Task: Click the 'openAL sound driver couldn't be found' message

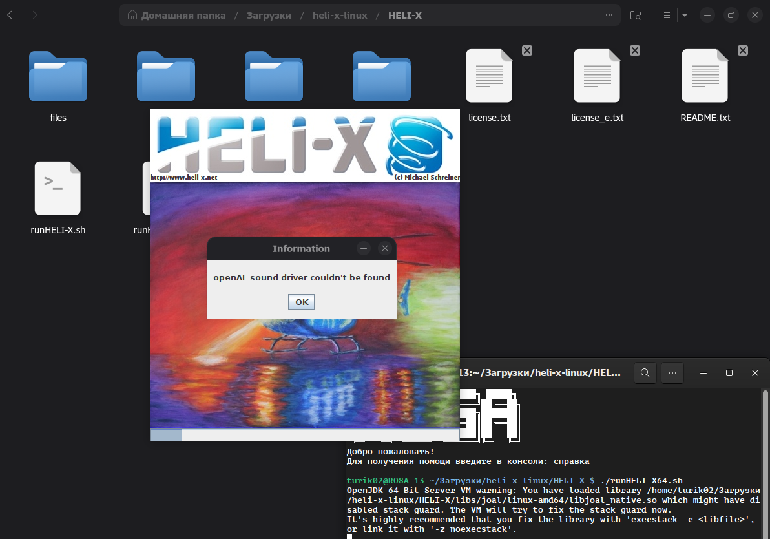Action: [302, 277]
